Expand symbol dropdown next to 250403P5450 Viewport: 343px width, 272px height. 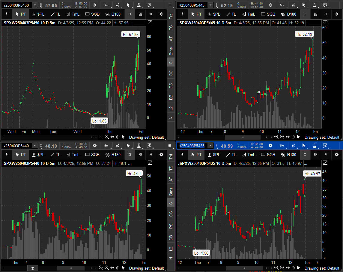pos(35,5)
